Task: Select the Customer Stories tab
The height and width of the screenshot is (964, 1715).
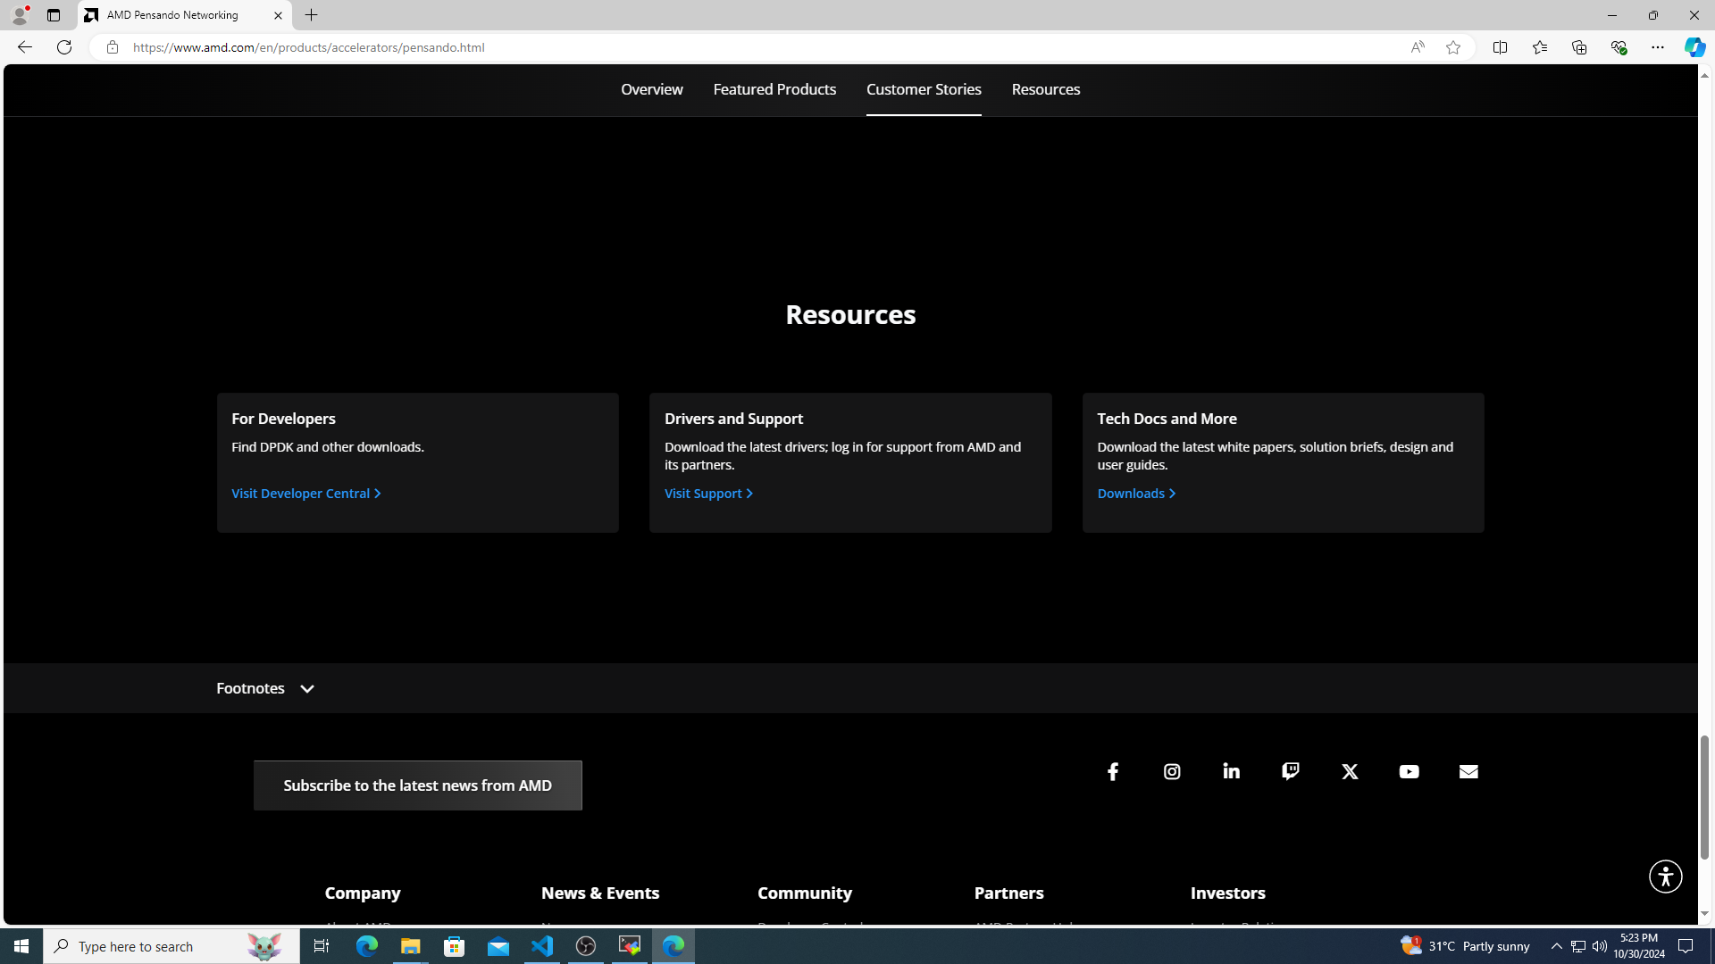Action: click(924, 89)
